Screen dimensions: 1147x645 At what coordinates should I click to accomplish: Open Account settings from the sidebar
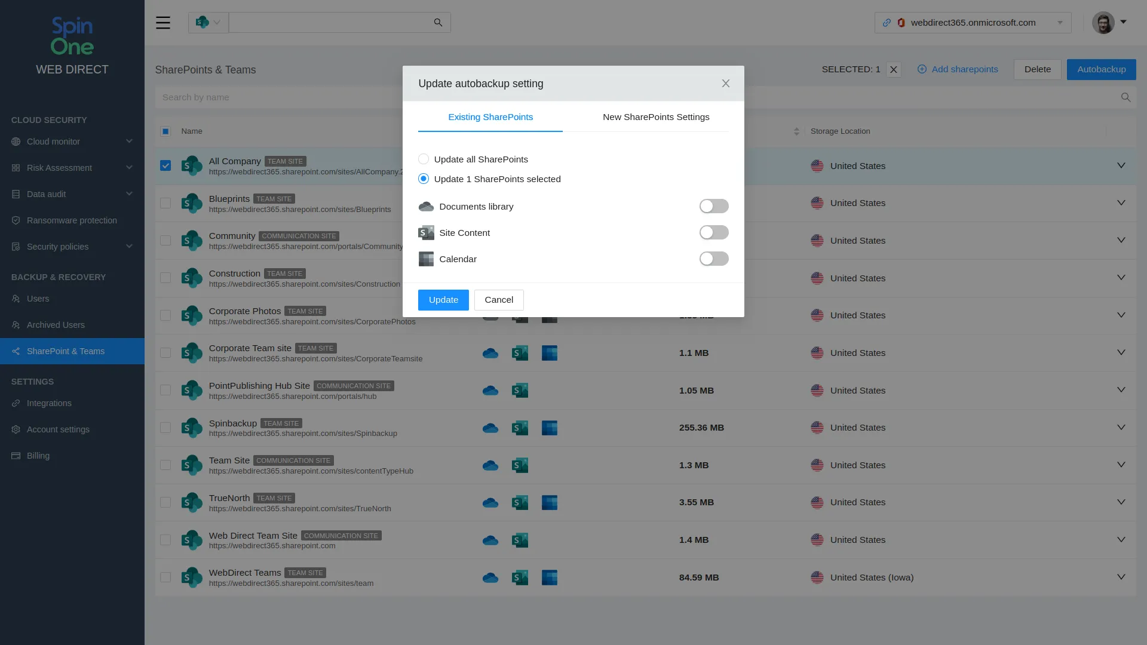click(x=57, y=429)
